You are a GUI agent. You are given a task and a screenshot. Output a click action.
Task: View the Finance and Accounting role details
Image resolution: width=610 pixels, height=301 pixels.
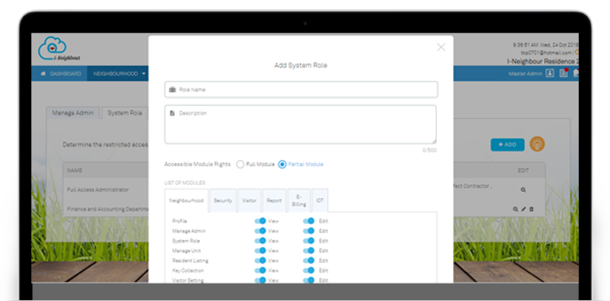(515, 210)
